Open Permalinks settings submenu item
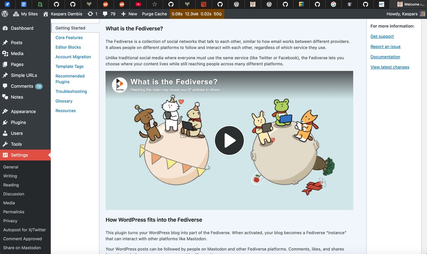 [x=14, y=212]
